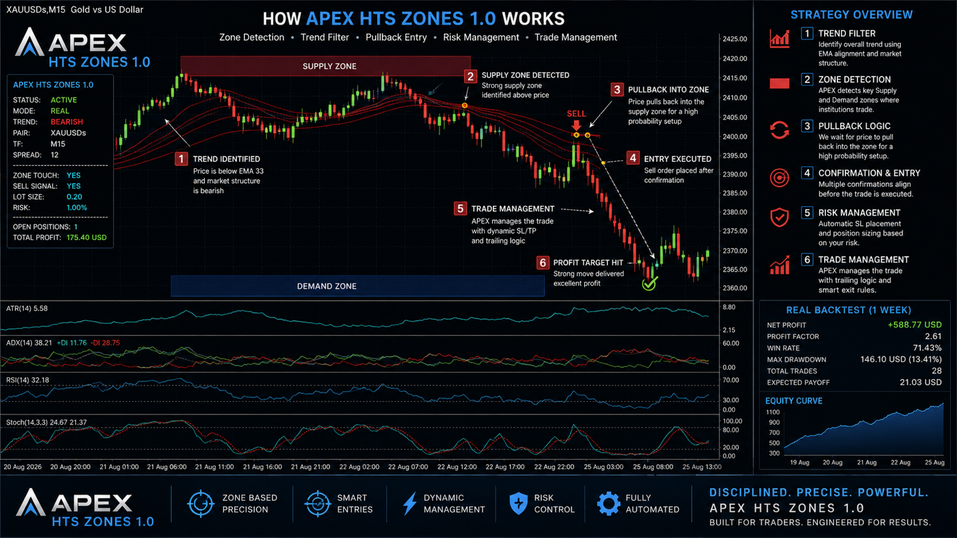
Task: Click the ZONE TOUCH value YES
Action: (x=73, y=176)
